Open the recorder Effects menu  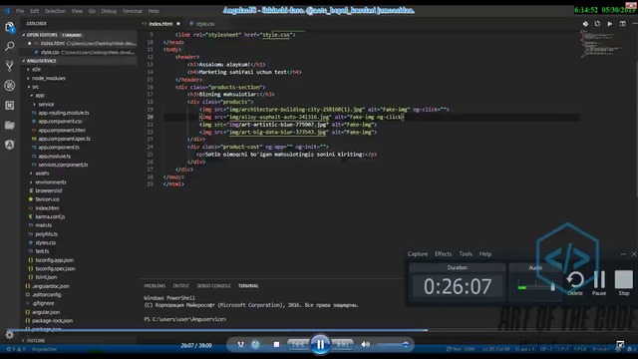pyautogui.click(x=443, y=254)
